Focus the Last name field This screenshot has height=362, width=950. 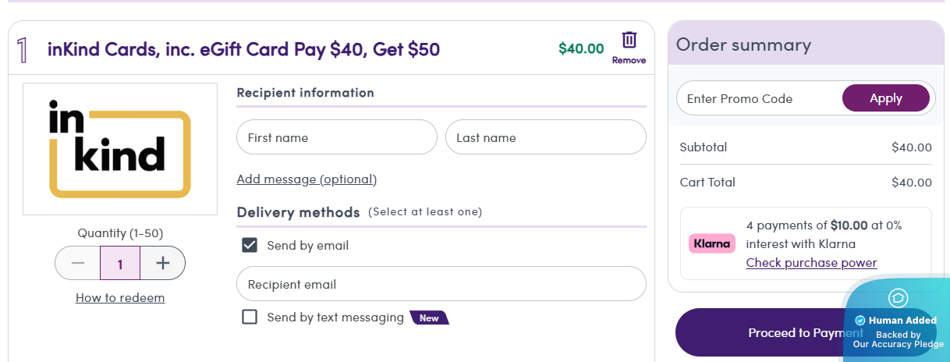545,137
